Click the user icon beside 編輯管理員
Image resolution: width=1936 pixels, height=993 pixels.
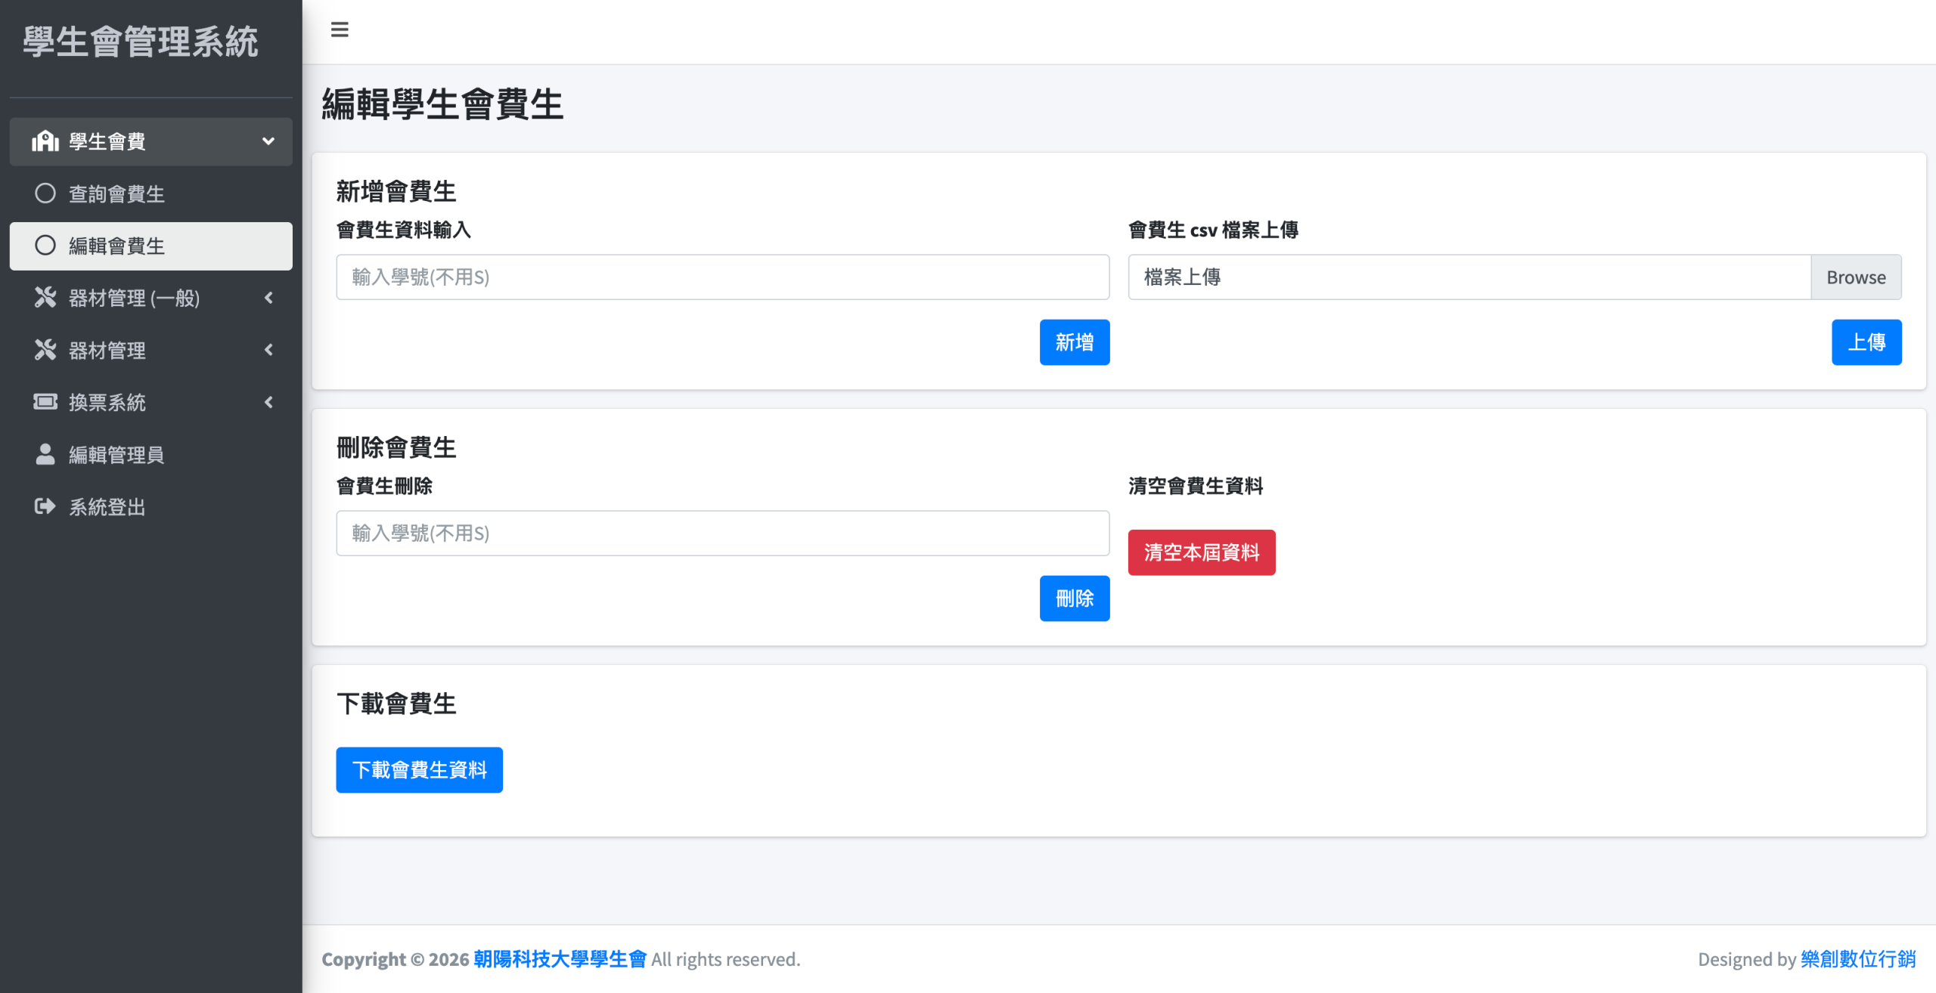tap(45, 454)
